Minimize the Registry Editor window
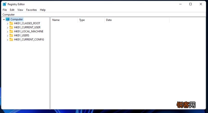The height and width of the screenshot is (113, 208). click(180, 4)
